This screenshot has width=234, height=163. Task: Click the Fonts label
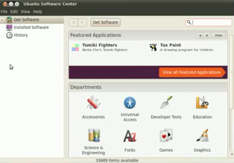coord(130,150)
